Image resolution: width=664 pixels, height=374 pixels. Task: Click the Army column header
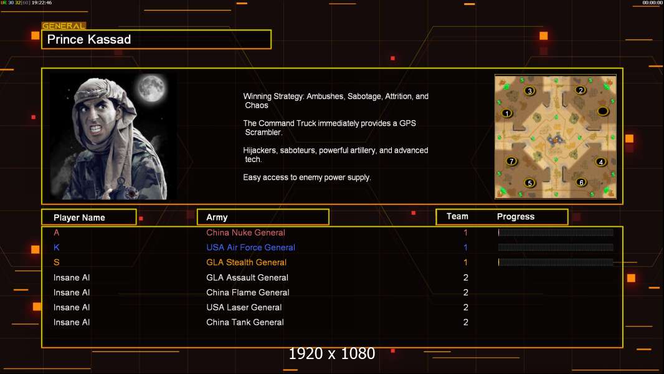263,218
